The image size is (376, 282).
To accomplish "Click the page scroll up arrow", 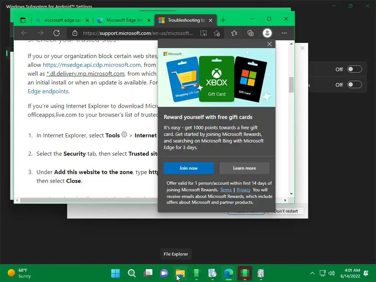I will tap(291, 44).
